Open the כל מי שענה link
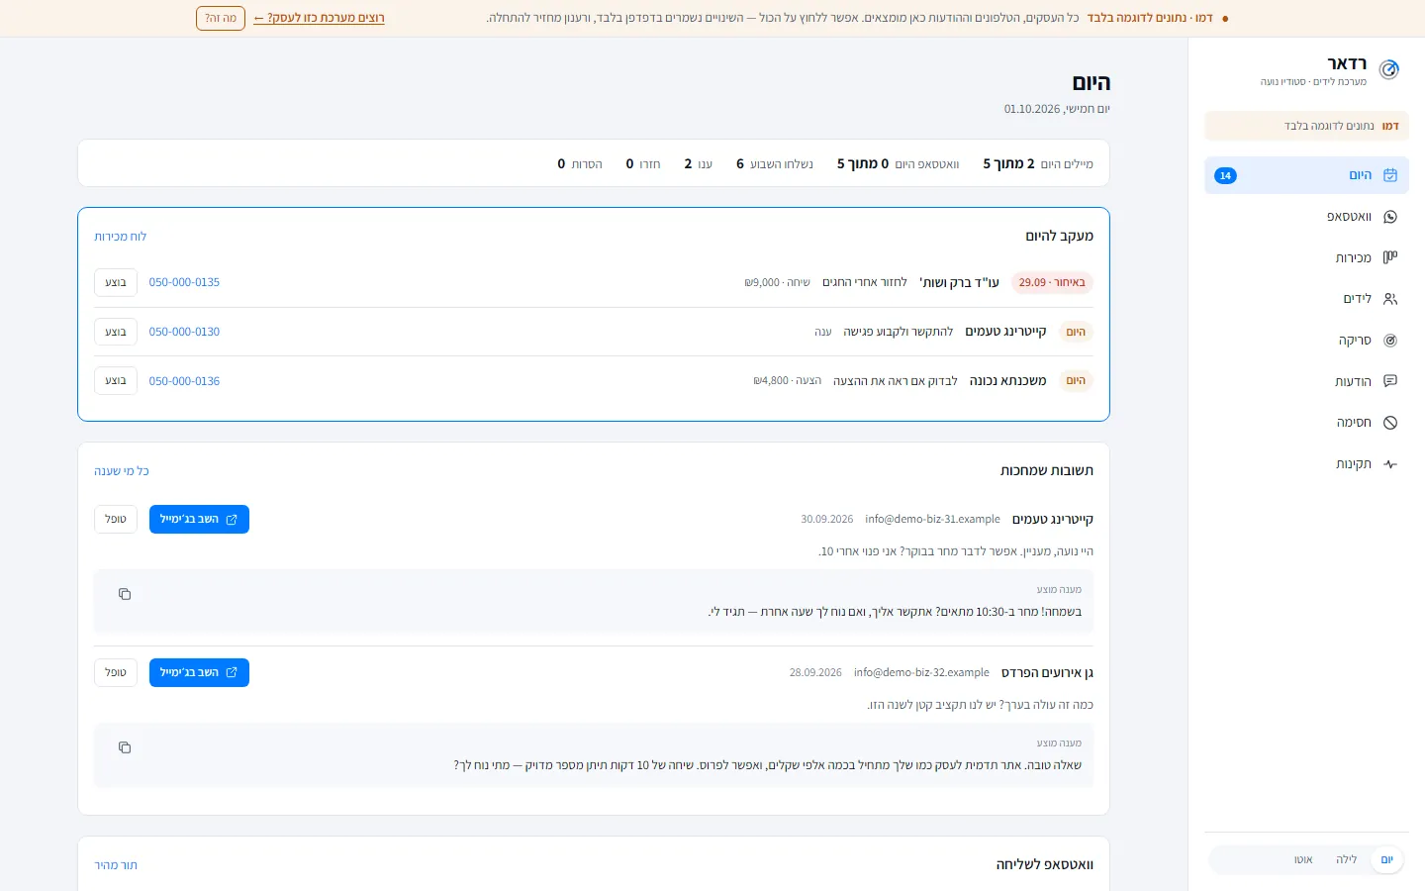The image size is (1425, 891). point(122,471)
